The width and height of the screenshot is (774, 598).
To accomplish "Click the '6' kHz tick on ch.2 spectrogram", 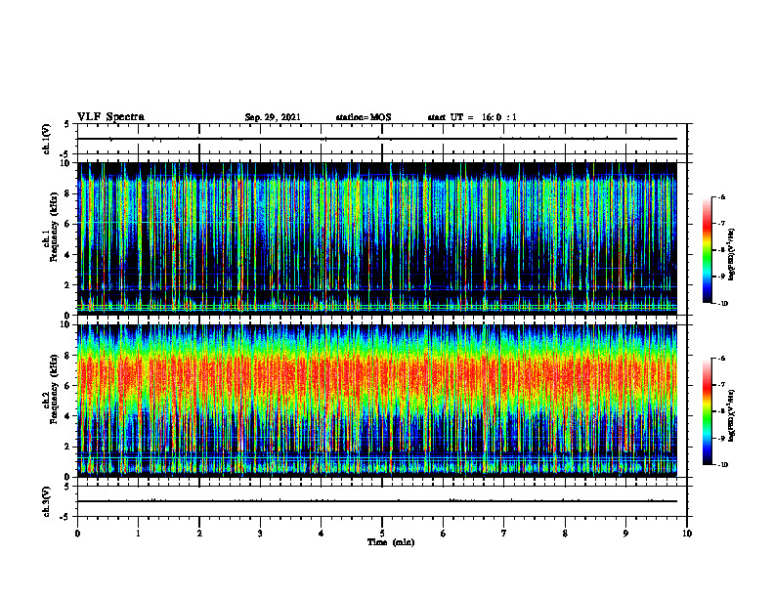I will tap(67, 386).
